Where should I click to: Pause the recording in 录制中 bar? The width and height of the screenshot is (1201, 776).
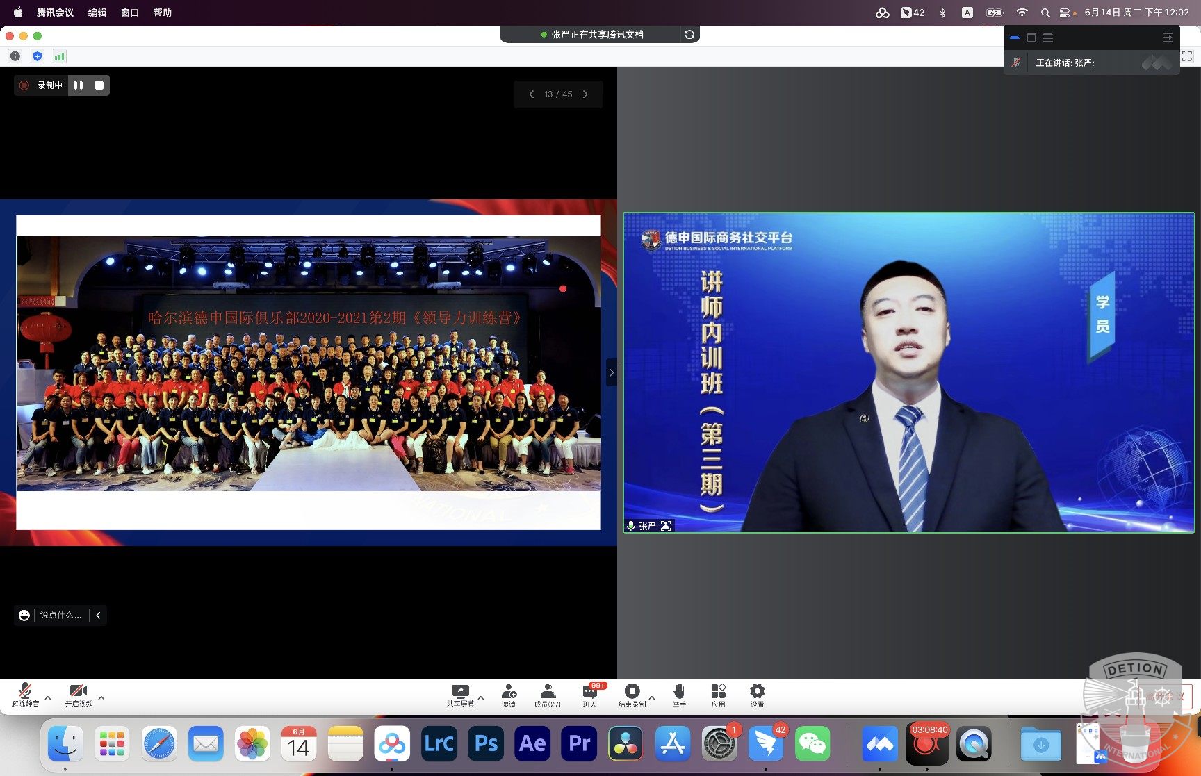pos(79,85)
